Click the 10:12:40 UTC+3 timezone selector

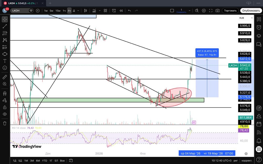[x=221, y=161]
